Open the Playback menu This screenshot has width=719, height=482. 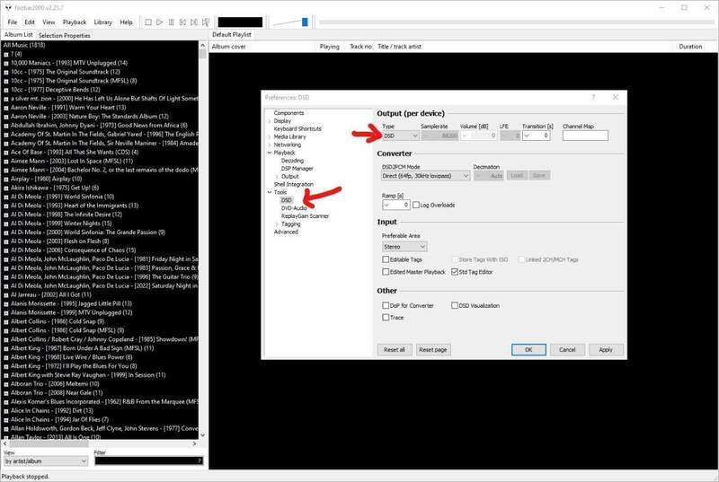(75, 22)
